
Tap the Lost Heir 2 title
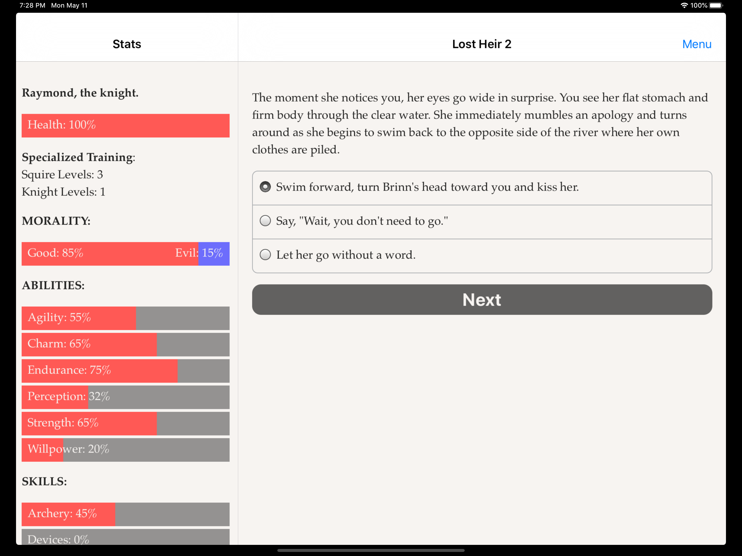[482, 44]
